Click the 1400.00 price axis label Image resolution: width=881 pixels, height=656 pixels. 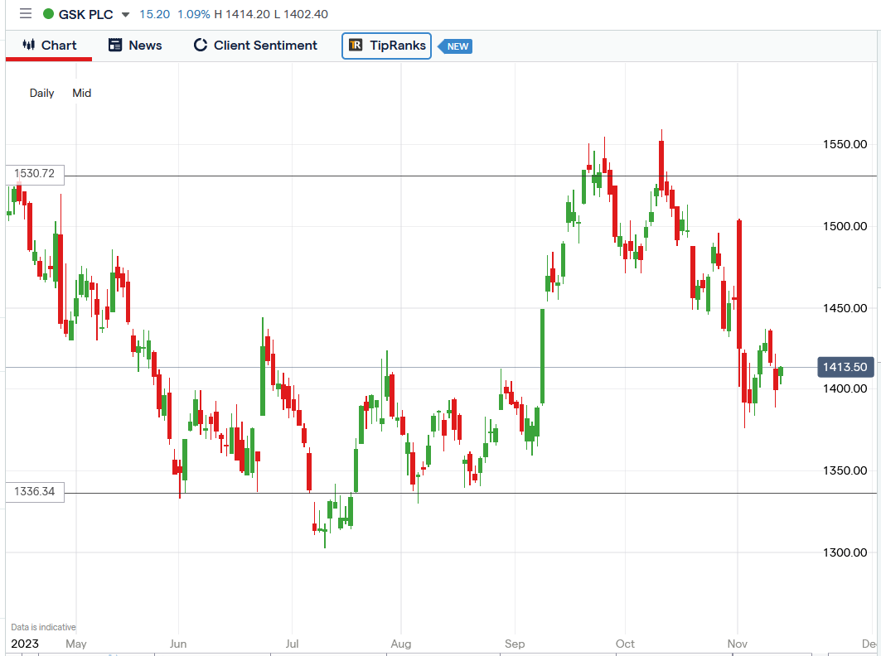pos(845,388)
